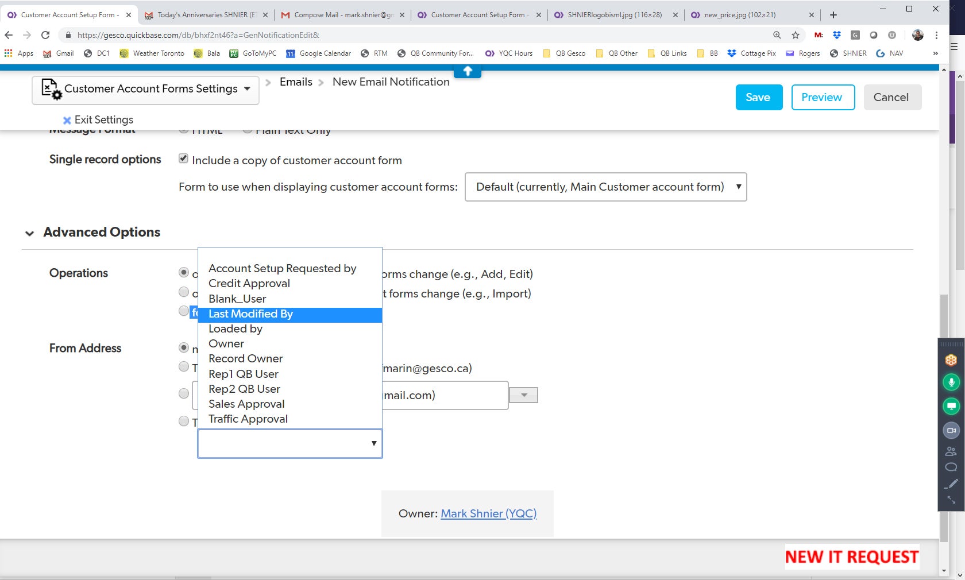Click the orange flower icon in side panel
This screenshot has width=965, height=580.
951,360
